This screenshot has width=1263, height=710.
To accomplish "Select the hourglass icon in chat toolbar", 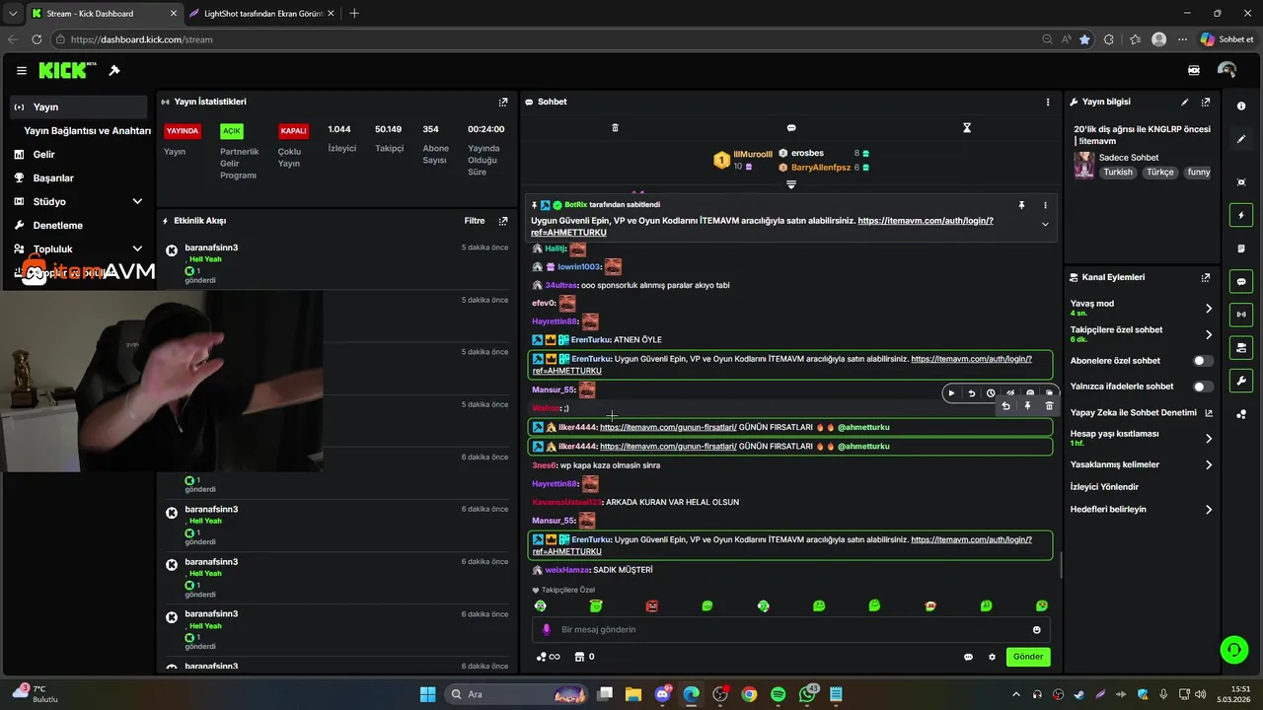I will 967,128.
